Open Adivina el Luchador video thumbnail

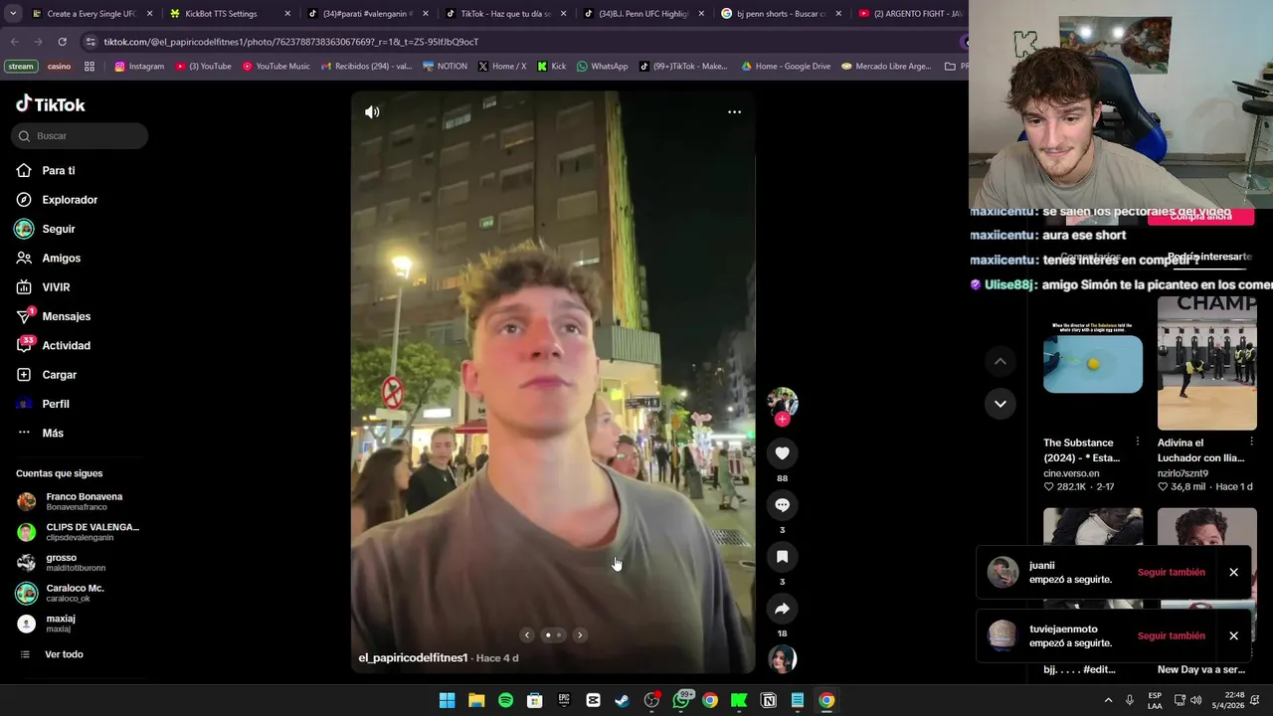point(1206,363)
